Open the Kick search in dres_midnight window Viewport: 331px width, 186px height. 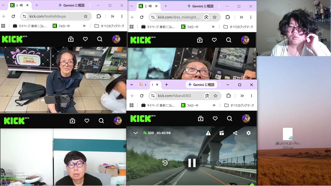(x=229, y=40)
